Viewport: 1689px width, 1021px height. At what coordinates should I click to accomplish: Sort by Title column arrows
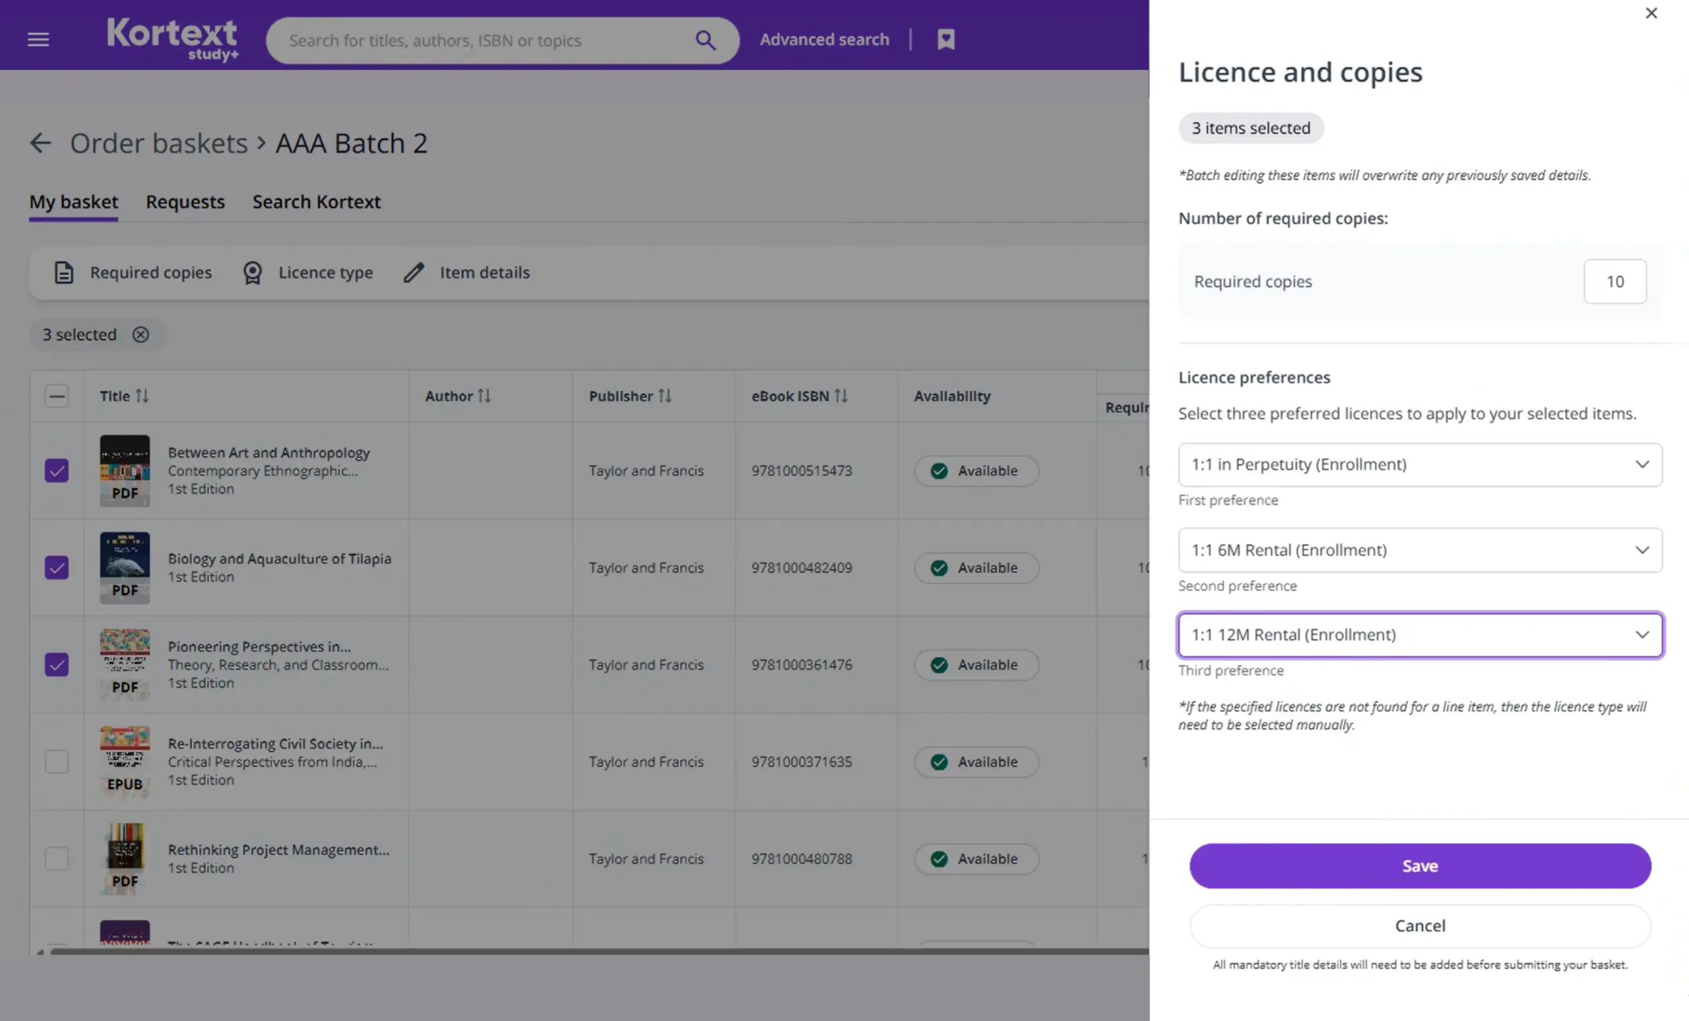click(x=142, y=396)
